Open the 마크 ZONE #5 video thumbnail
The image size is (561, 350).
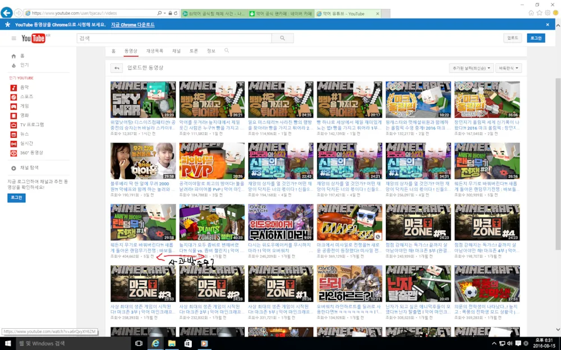pyautogui.click(x=418, y=222)
